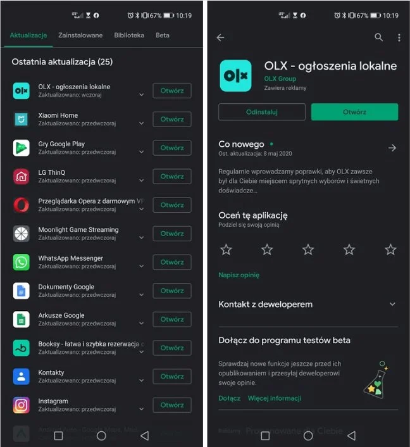Viewport: 410px width, 447px height.
Task: Expand update details for Xiaomi Home
Action: click(x=142, y=123)
